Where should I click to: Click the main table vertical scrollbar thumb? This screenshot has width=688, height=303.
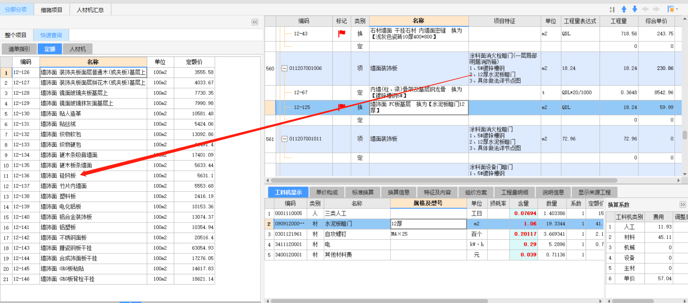click(x=685, y=135)
